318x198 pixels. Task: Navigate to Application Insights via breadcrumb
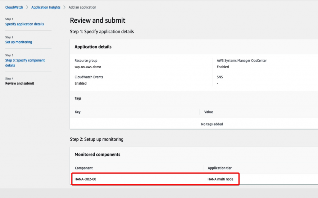click(46, 7)
